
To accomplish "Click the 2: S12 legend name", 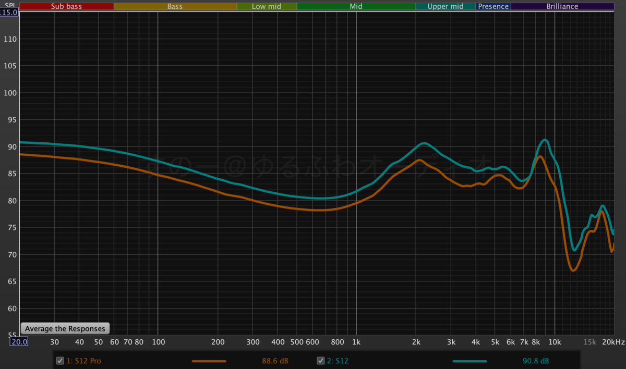I will click(339, 361).
